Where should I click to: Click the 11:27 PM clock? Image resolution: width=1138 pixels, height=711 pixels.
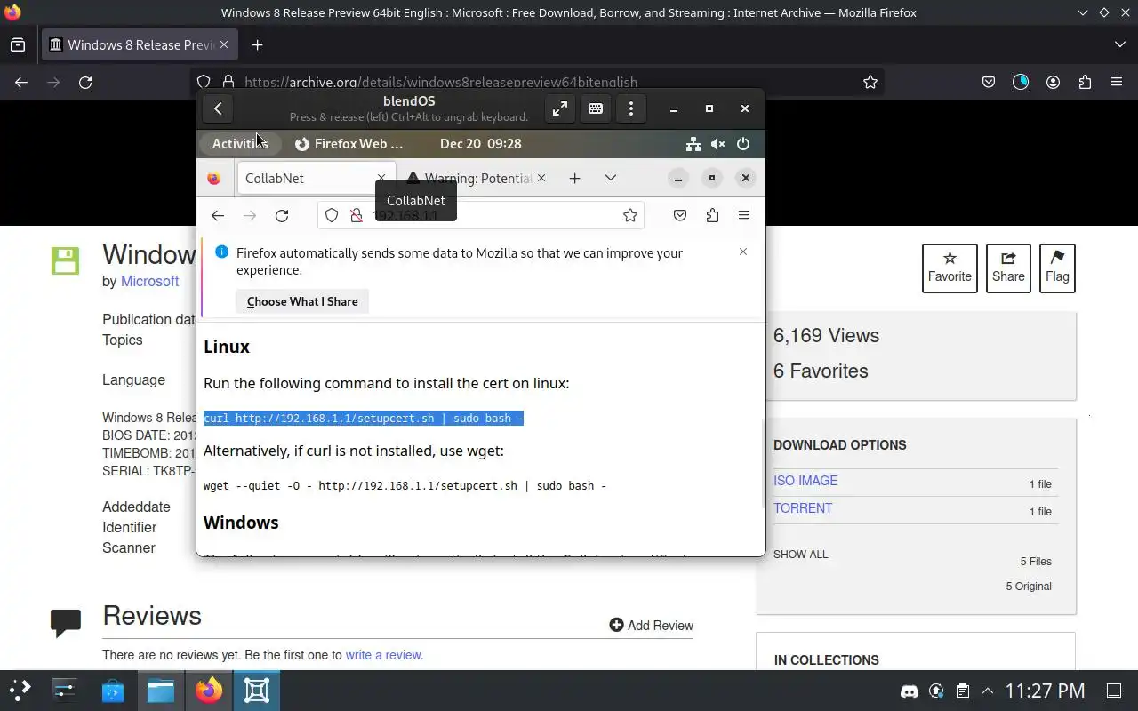click(1045, 691)
